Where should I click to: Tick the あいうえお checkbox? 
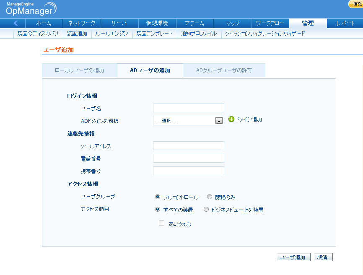[161, 223]
